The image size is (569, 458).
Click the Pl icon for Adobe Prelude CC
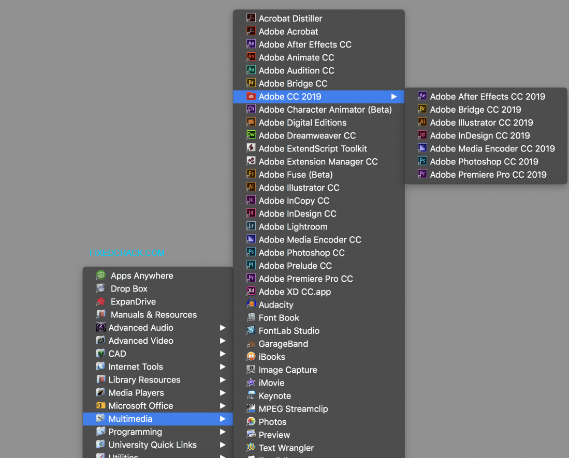pyautogui.click(x=251, y=265)
